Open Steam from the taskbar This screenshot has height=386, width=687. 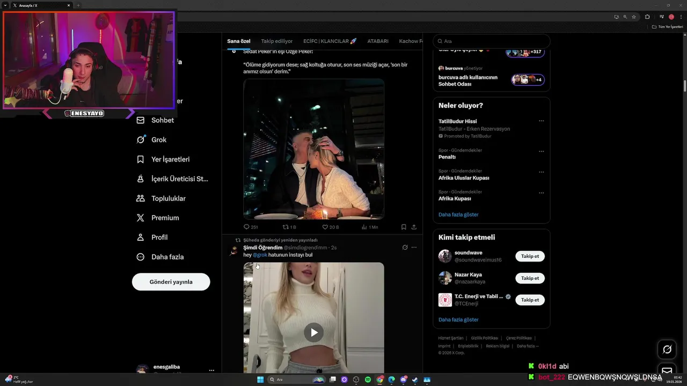(415, 380)
